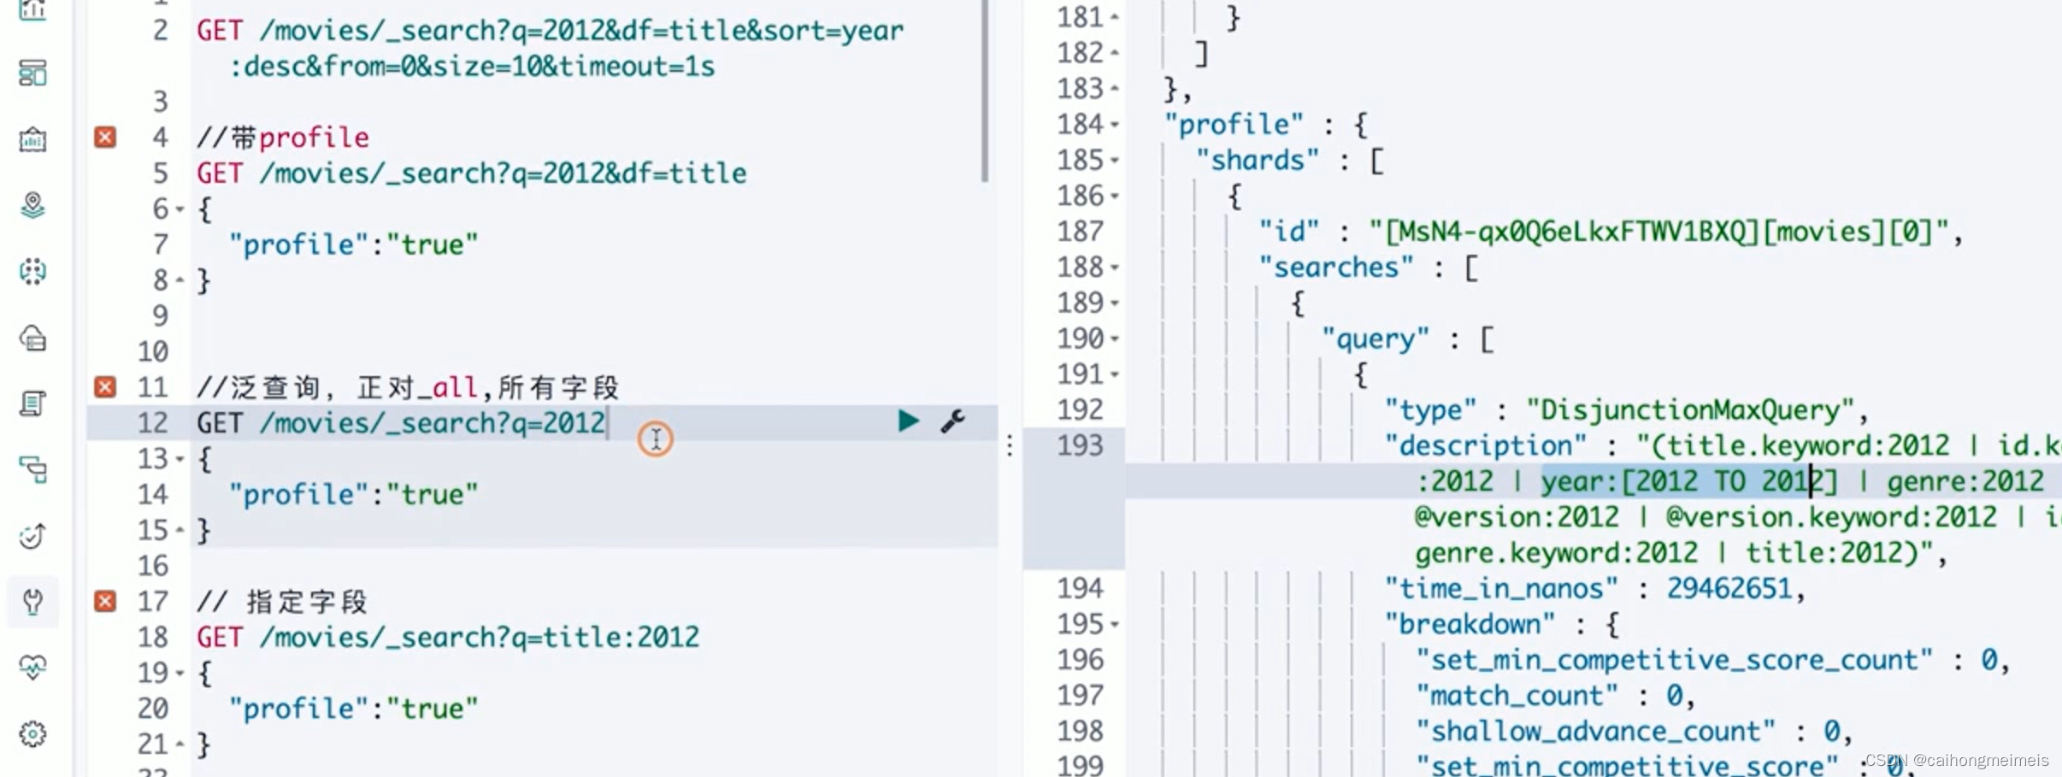Click the red error marker on line 17
The height and width of the screenshot is (777, 2062).
(x=105, y=601)
